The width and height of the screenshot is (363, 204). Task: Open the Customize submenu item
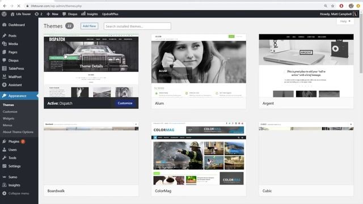coord(10,112)
